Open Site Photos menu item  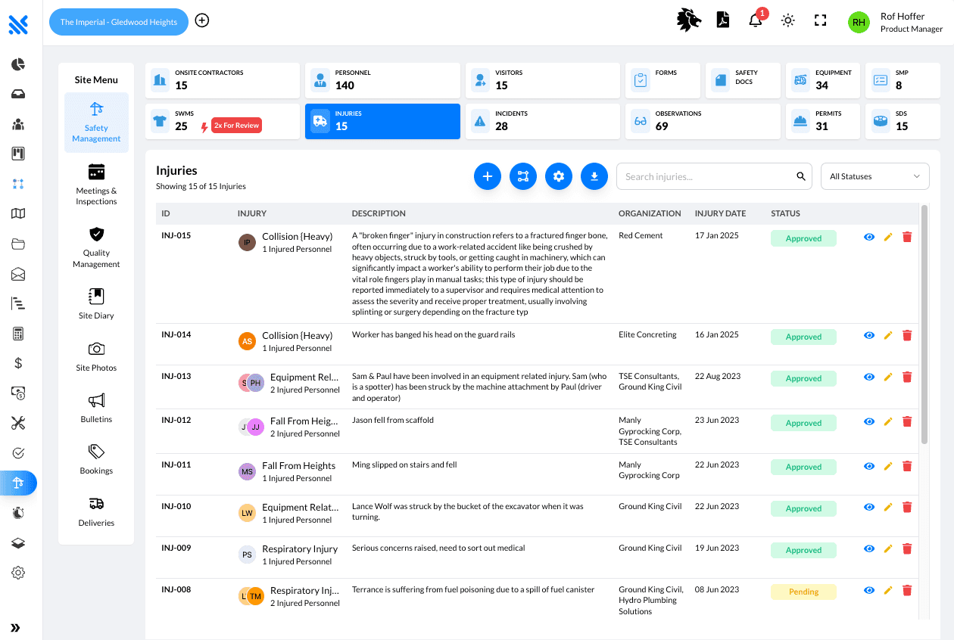tap(96, 356)
